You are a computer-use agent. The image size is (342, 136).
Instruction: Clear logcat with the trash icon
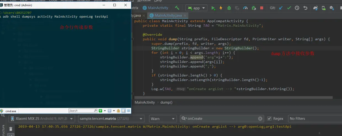11,129
